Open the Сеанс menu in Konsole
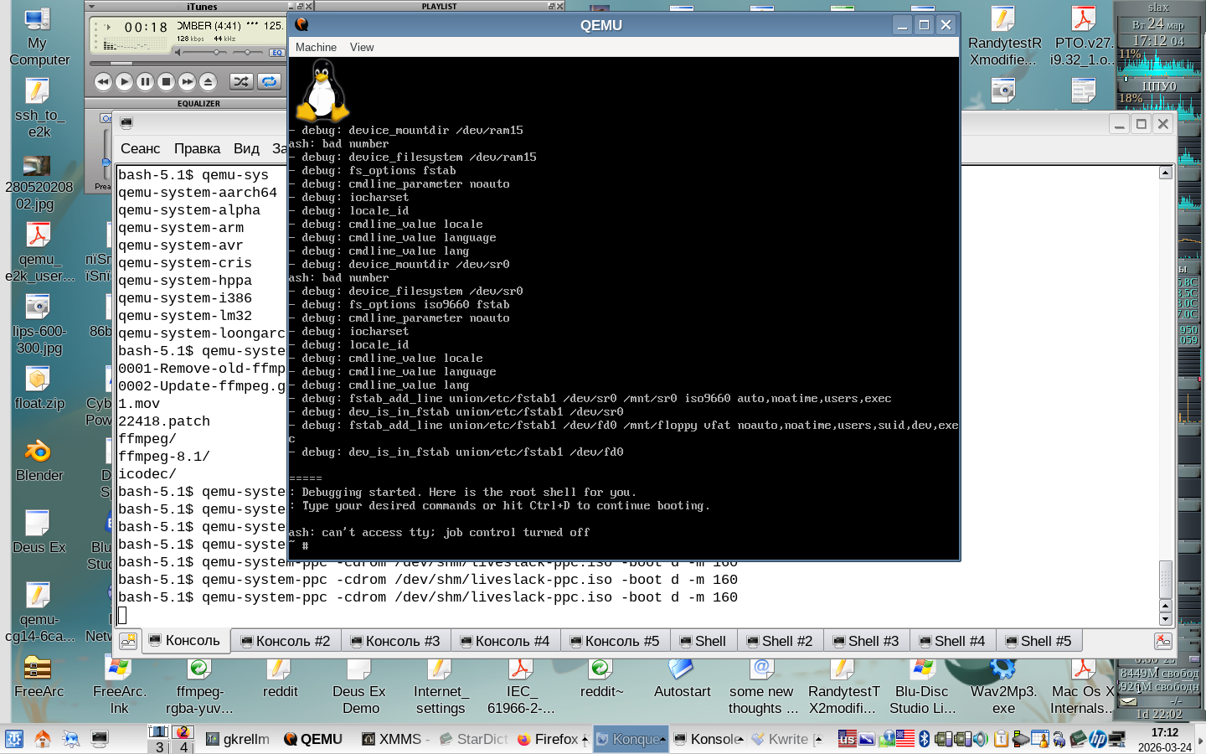The height and width of the screenshot is (754, 1206). (140, 148)
